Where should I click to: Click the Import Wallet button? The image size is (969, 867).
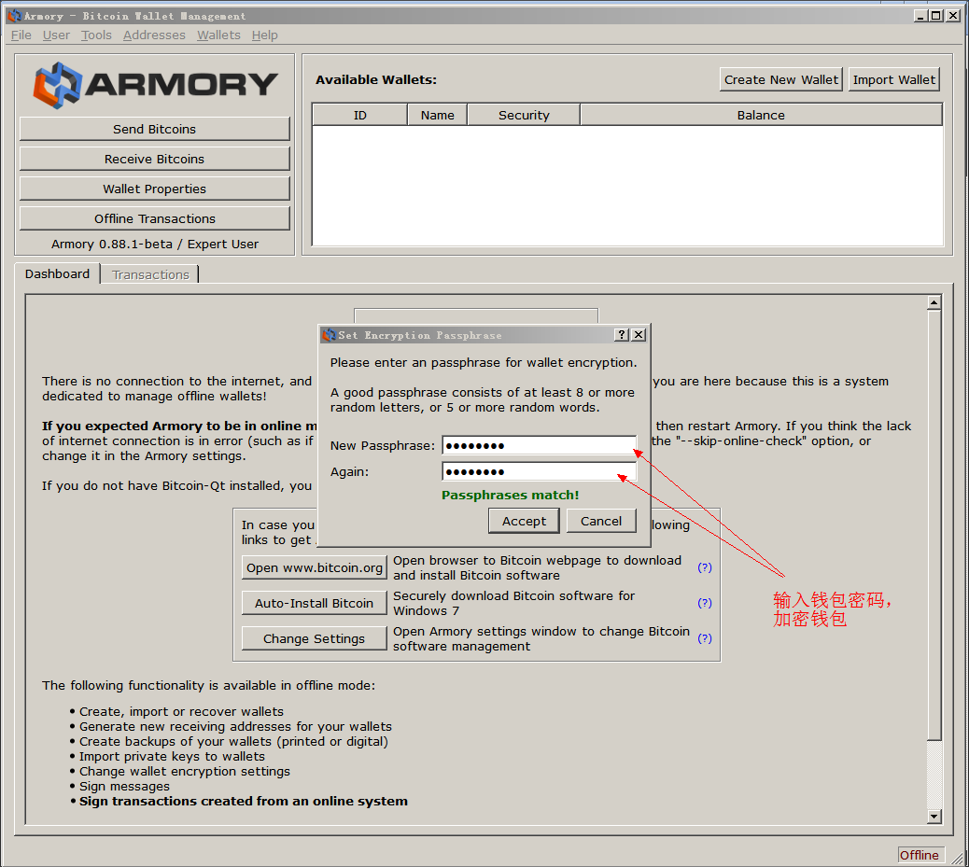click(x=893, y=79)
